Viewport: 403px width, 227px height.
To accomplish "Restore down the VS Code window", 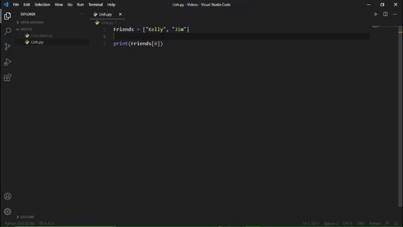I will pyautogui.click(x=382, y=4).
